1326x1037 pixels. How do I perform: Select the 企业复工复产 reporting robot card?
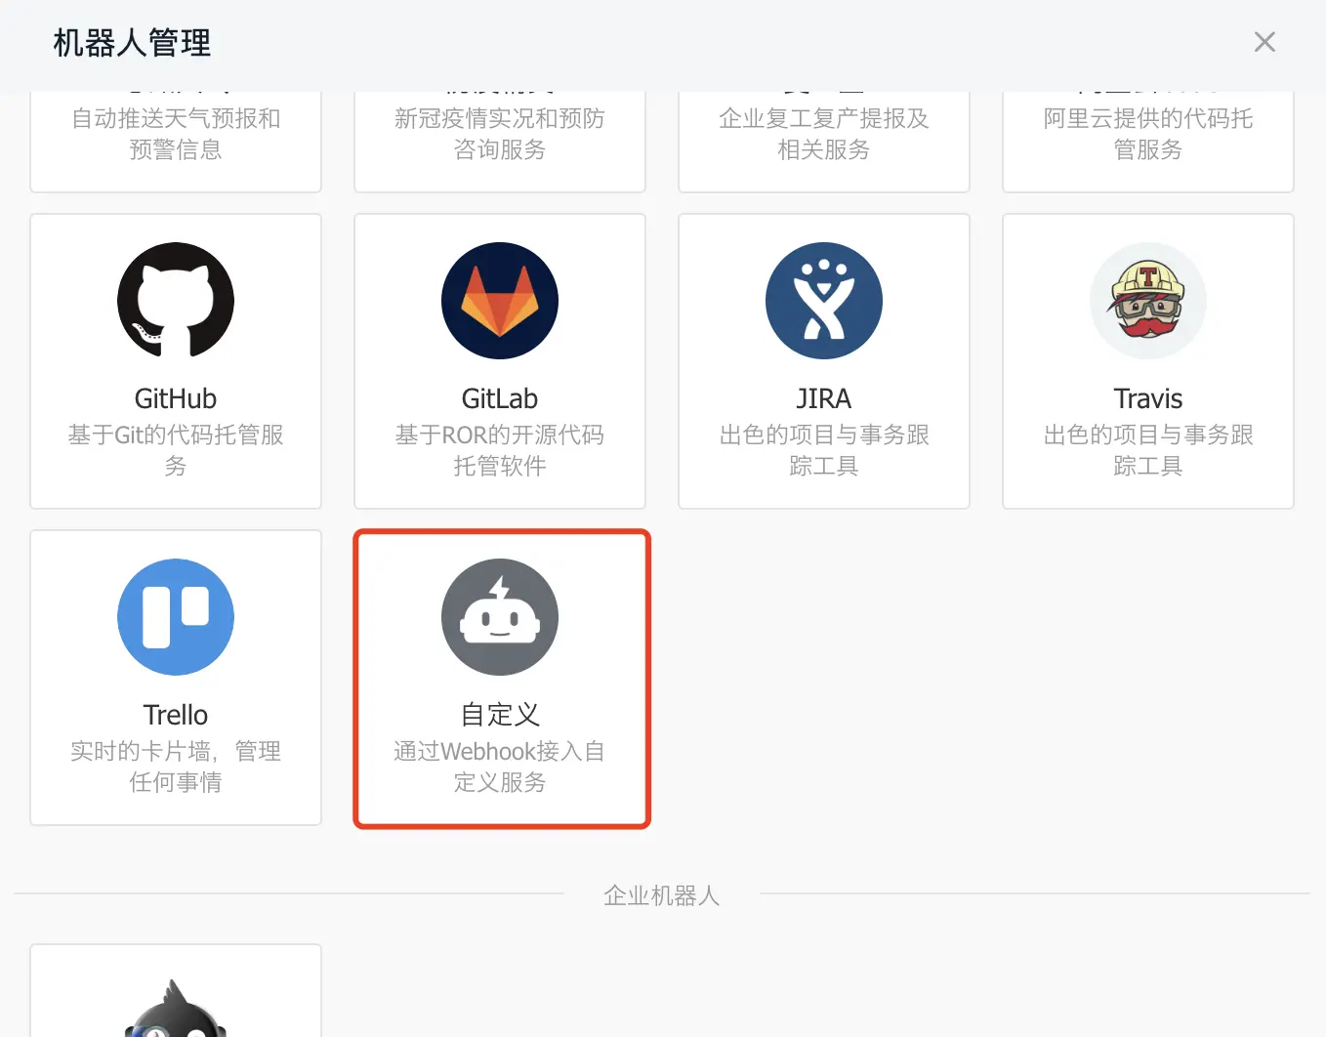[824, 134]
